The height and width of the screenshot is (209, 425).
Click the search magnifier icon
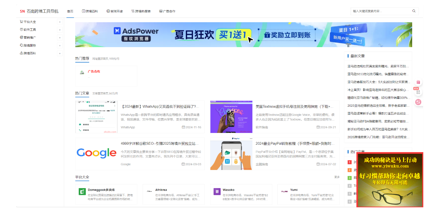414,11
